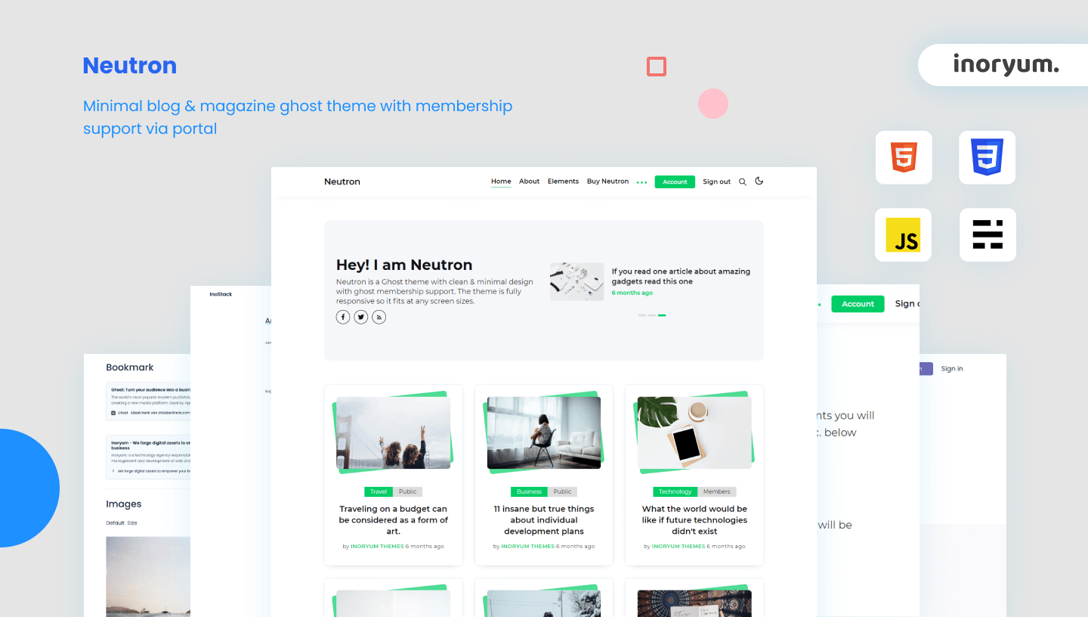This screenshot has height=617, width=1088.
Task: Open the Buy Neutron nav item
Action: (607, 181)
